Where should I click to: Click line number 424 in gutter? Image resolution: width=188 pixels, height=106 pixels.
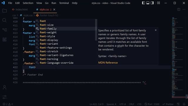pyautogui.click(x=15, y=75)
